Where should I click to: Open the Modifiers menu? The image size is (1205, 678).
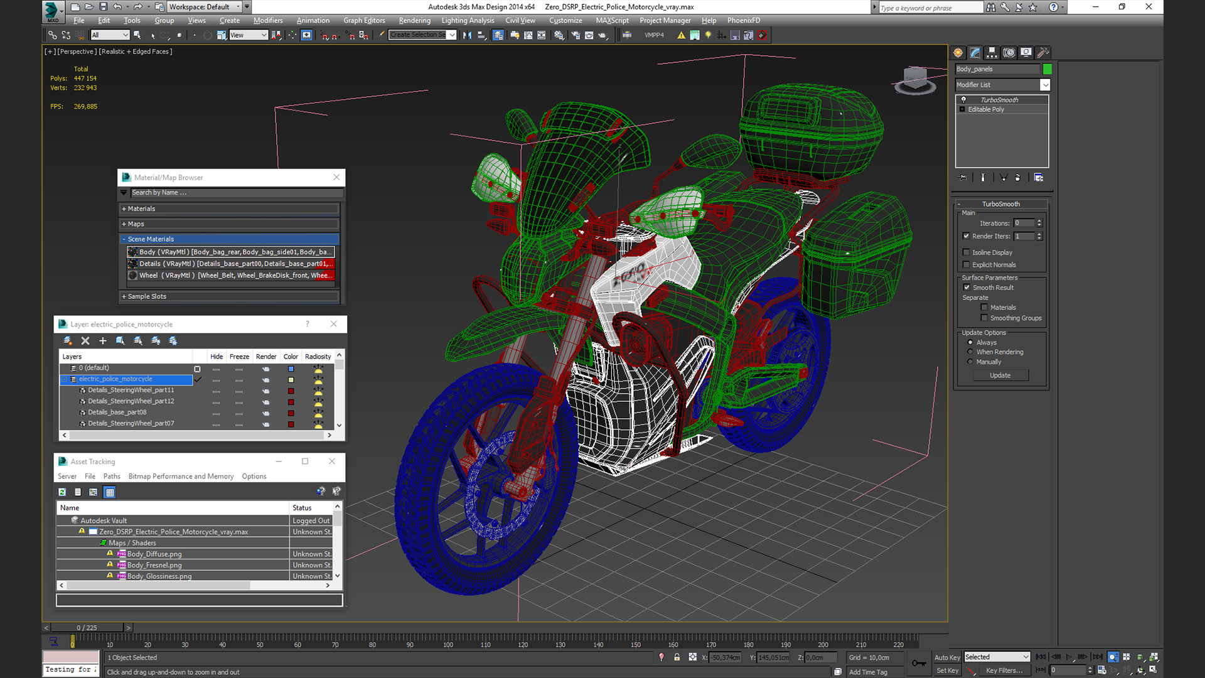(268, 21)
